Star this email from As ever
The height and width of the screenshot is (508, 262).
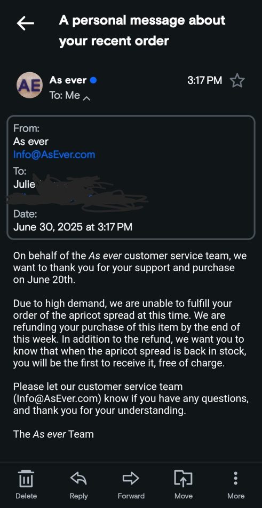pos(237,81)
